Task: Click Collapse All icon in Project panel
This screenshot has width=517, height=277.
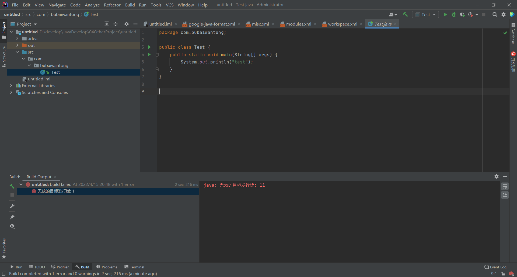Action: (116, 24)
